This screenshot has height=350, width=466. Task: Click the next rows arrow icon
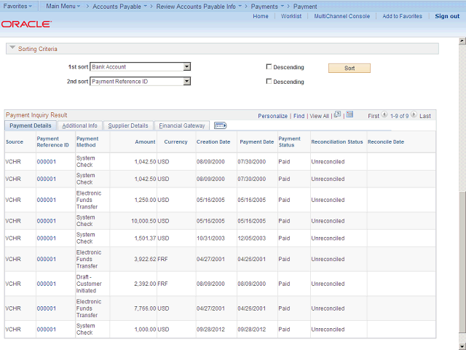point(415,115)
